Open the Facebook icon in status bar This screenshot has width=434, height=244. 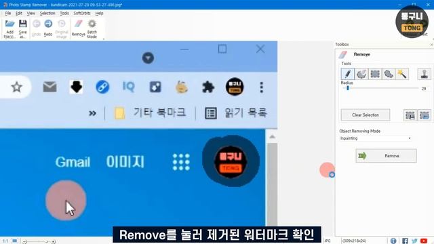point(405,241)
